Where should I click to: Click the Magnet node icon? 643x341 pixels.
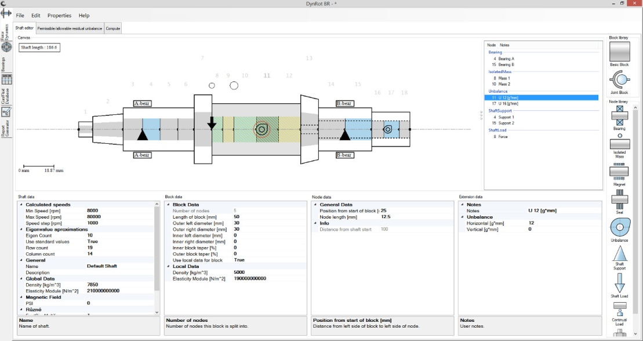(x=619, y=170)
